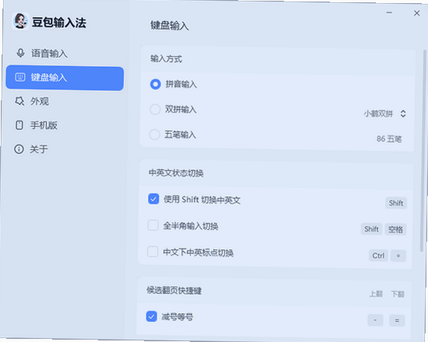Screen dimensions: 428x342
Task: Open the 86 五笔 scheme selector
Action: click(389, 139)
